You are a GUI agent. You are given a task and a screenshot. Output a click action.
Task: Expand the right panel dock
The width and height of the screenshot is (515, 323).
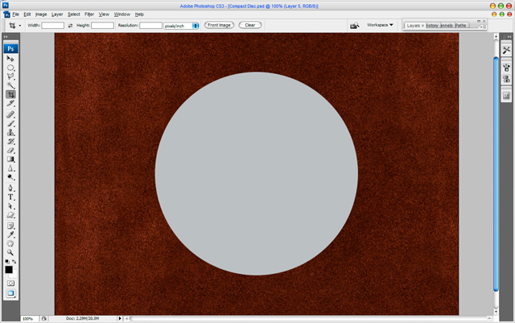(509, 36)
